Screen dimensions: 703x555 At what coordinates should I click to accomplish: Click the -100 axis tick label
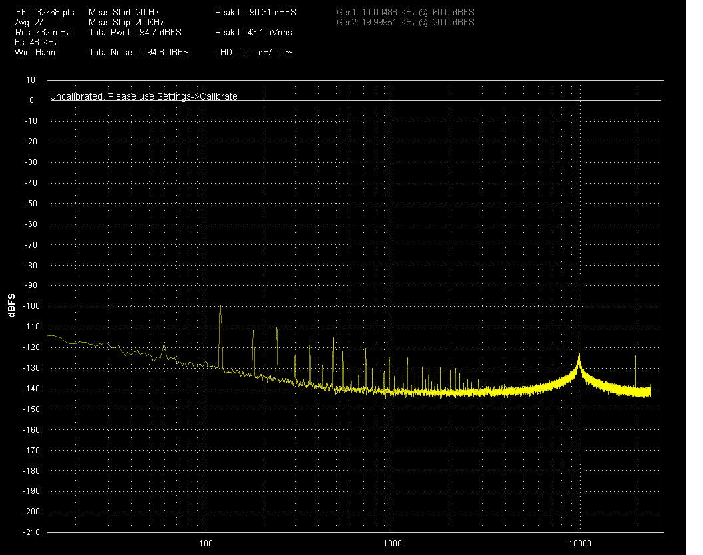[31, 306]
